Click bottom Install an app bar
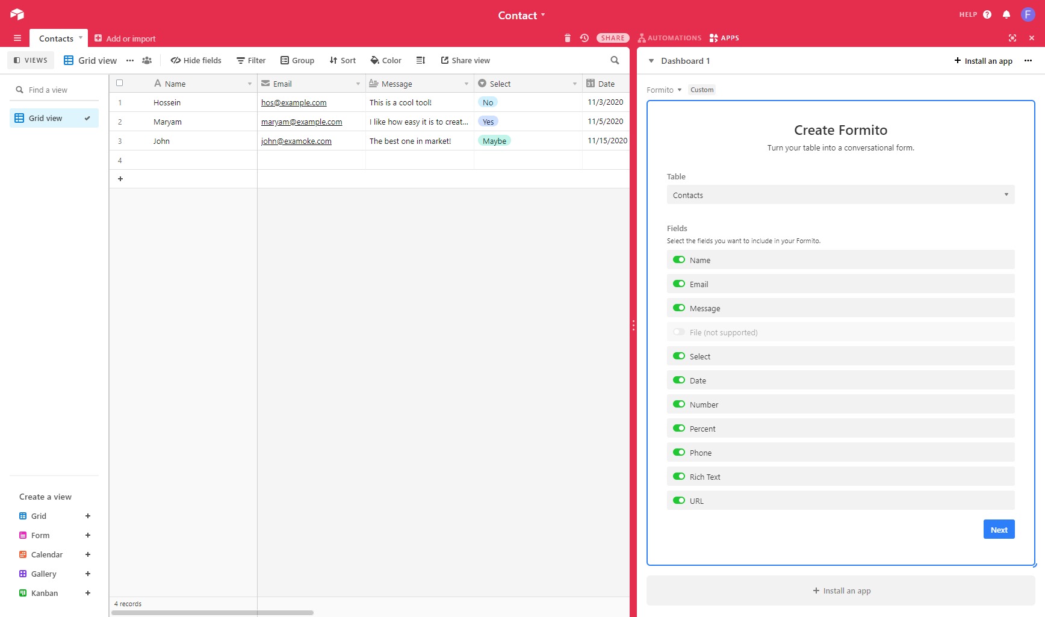 [840, 591]
